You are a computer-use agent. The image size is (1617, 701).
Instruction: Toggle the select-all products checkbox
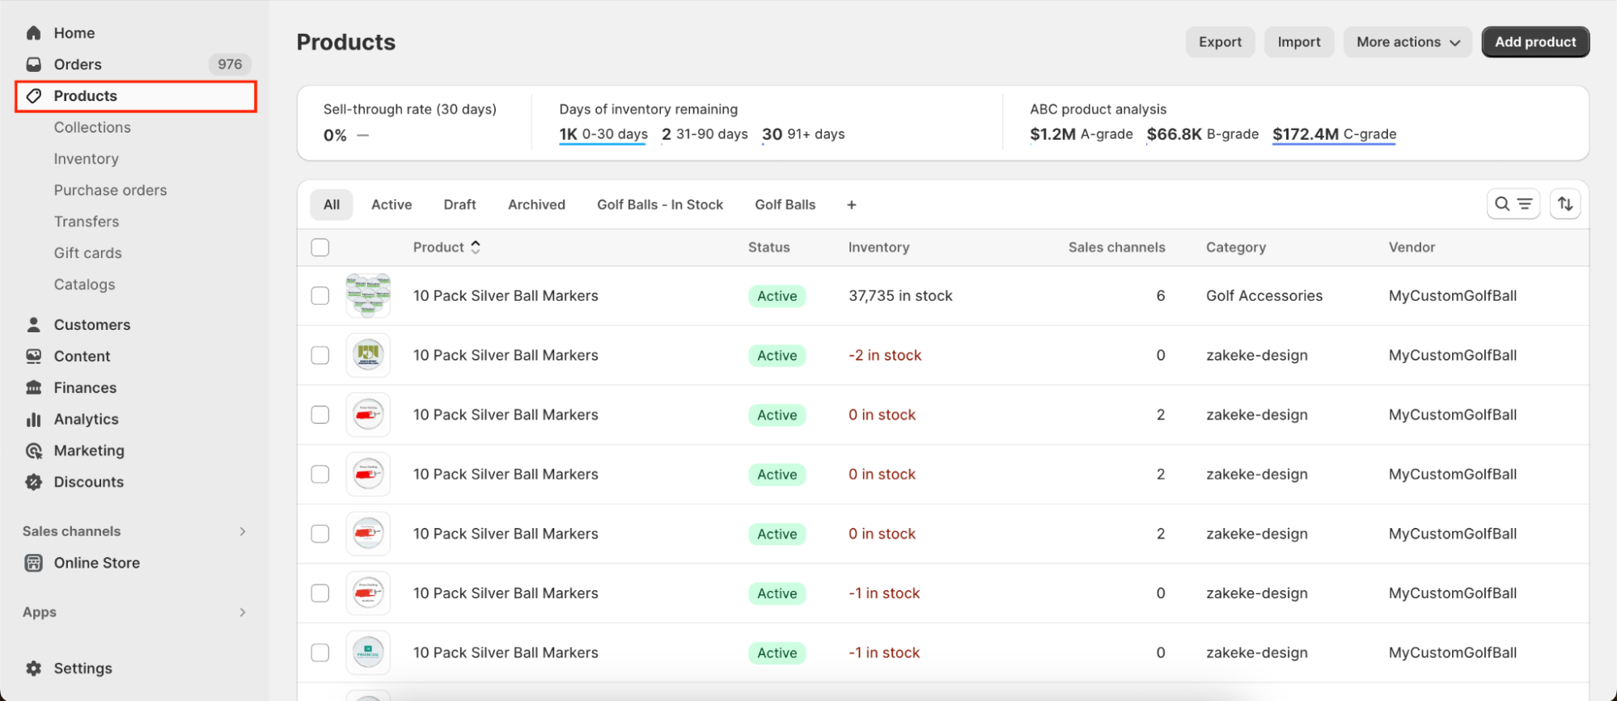[x=320, y=247]
